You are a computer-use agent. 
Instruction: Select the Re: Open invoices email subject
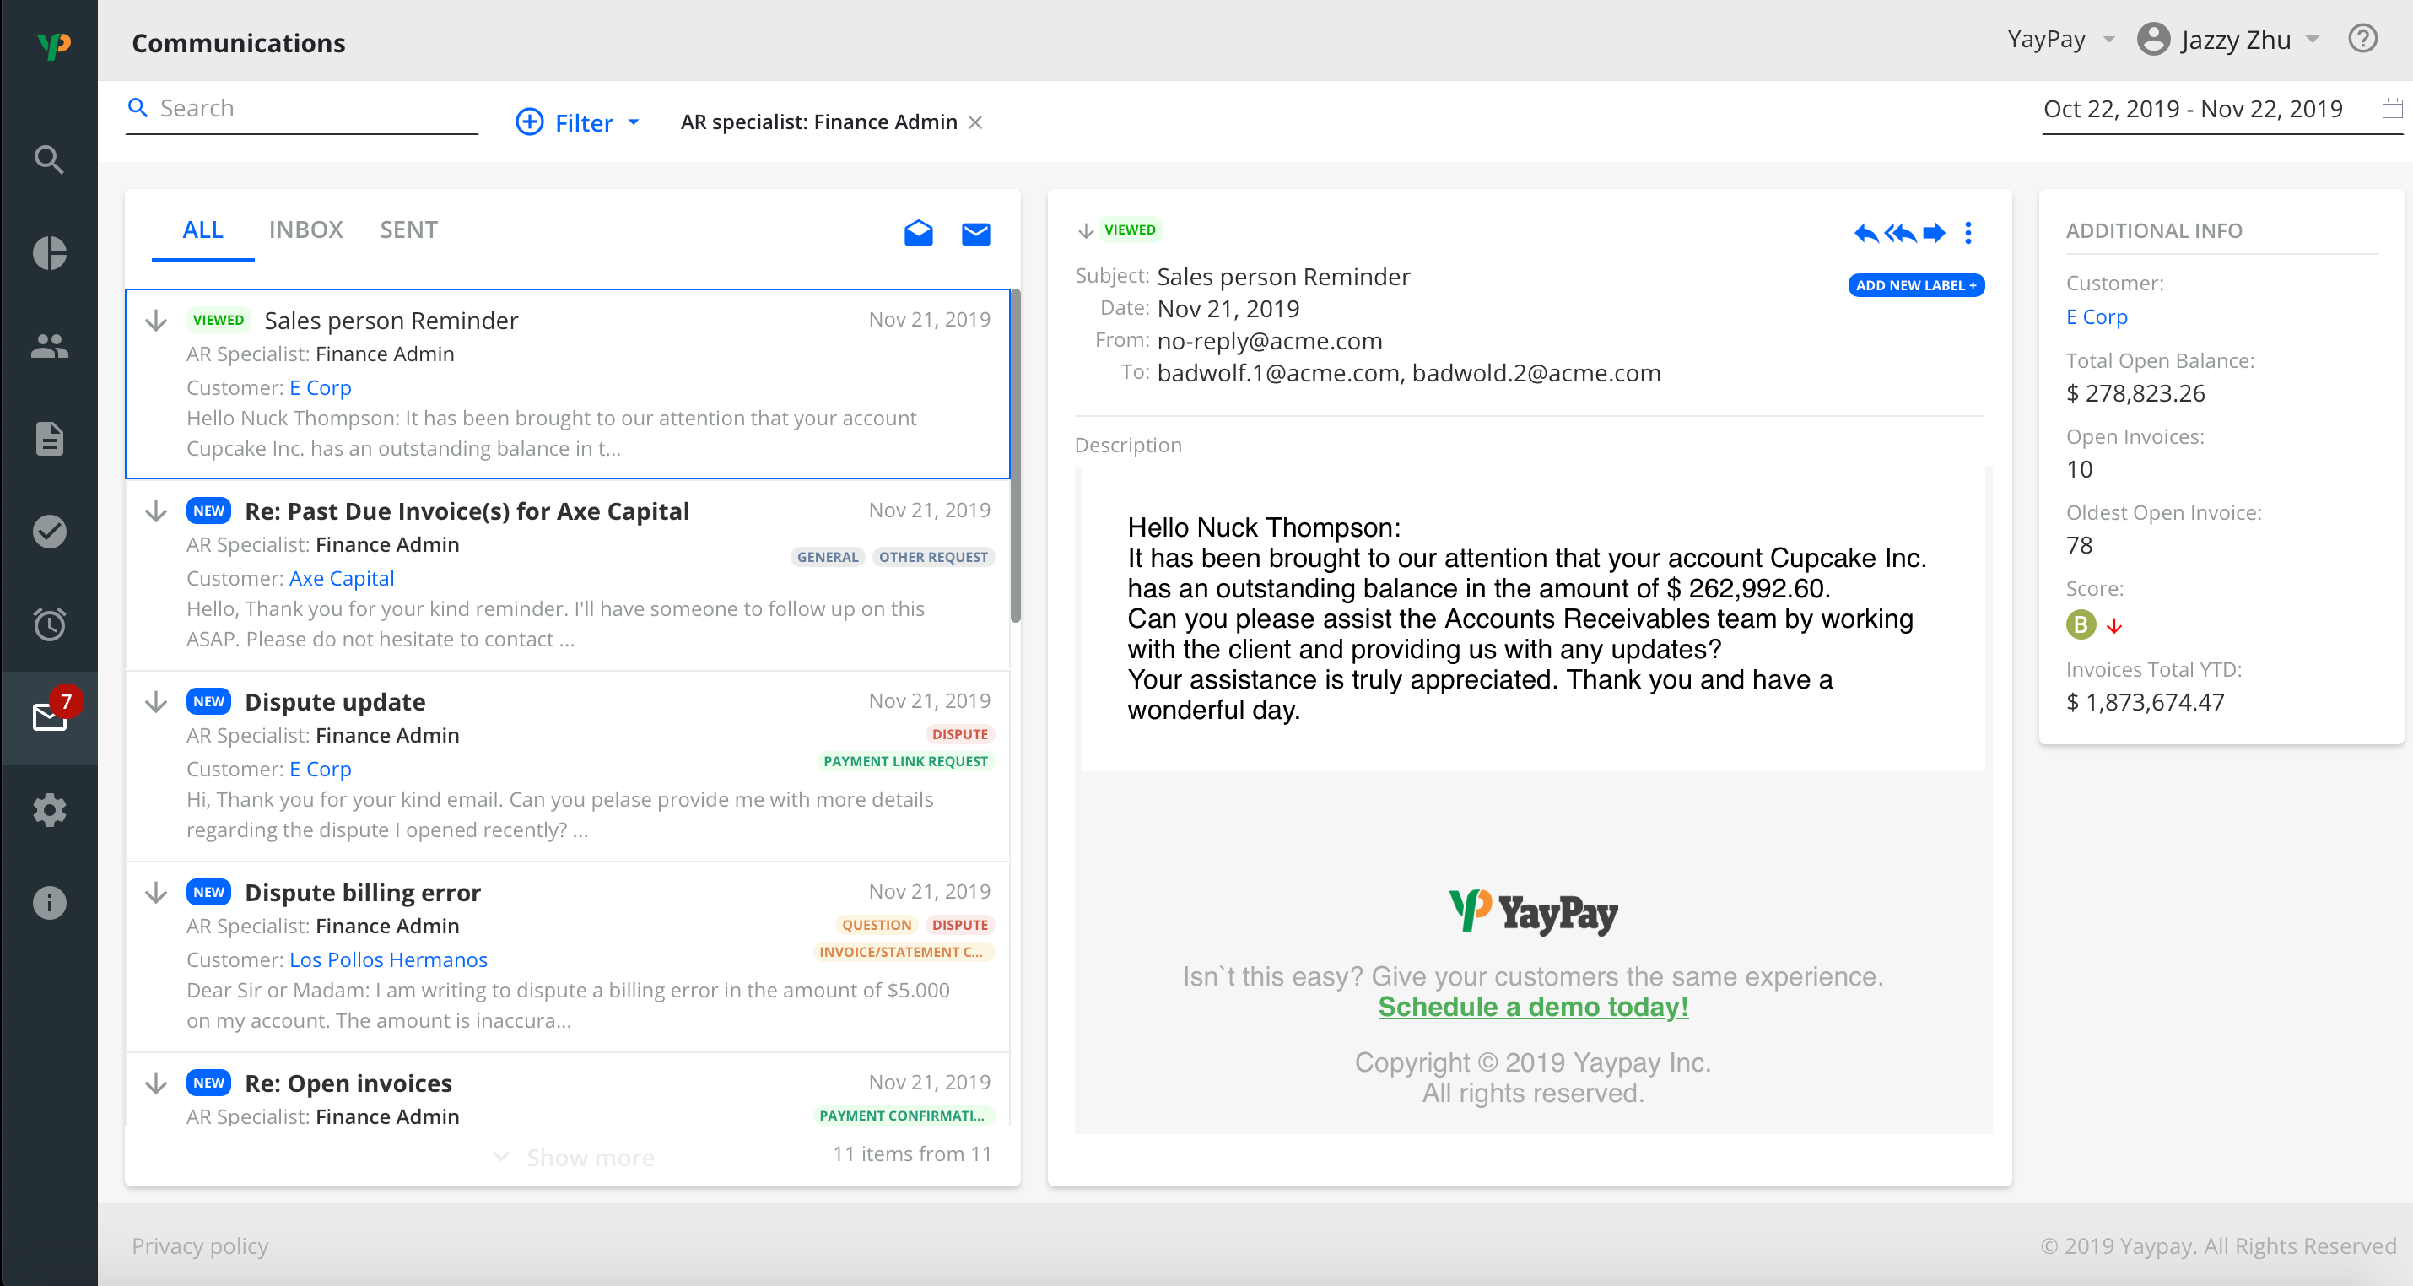pos(348,1083)
